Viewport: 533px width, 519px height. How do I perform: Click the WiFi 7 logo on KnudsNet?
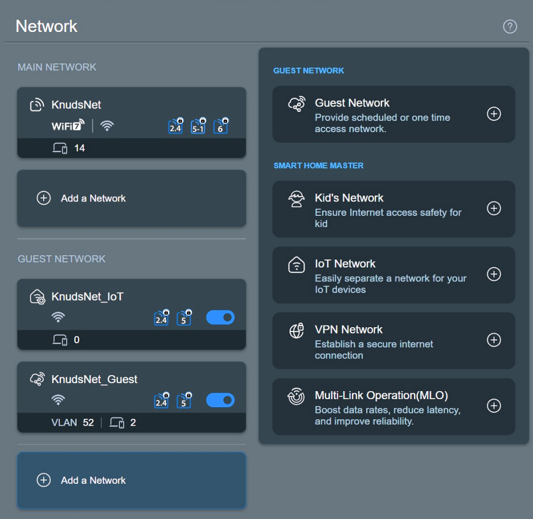point(68,126)
